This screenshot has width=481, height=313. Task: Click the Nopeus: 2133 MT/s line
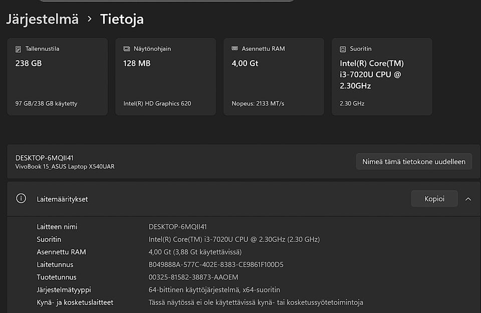pos(258,103)
